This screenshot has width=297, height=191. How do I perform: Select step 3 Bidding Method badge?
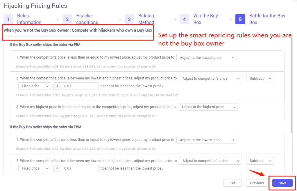pyautogui.click(x=129, y=19)
